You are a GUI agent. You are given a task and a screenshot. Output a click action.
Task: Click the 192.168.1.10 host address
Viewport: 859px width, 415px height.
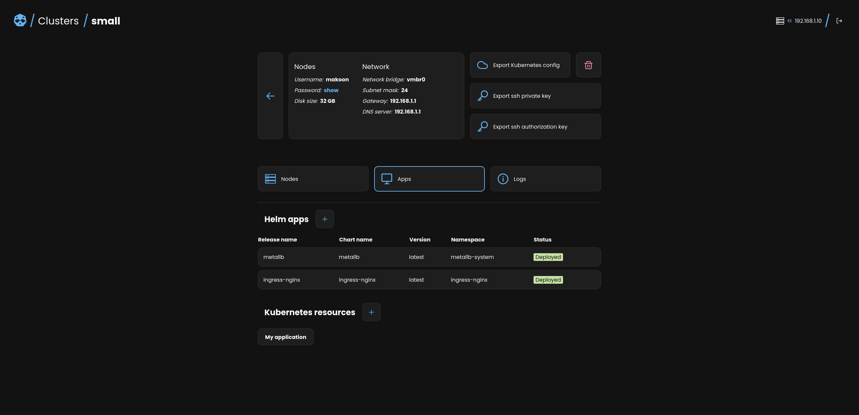808,21
